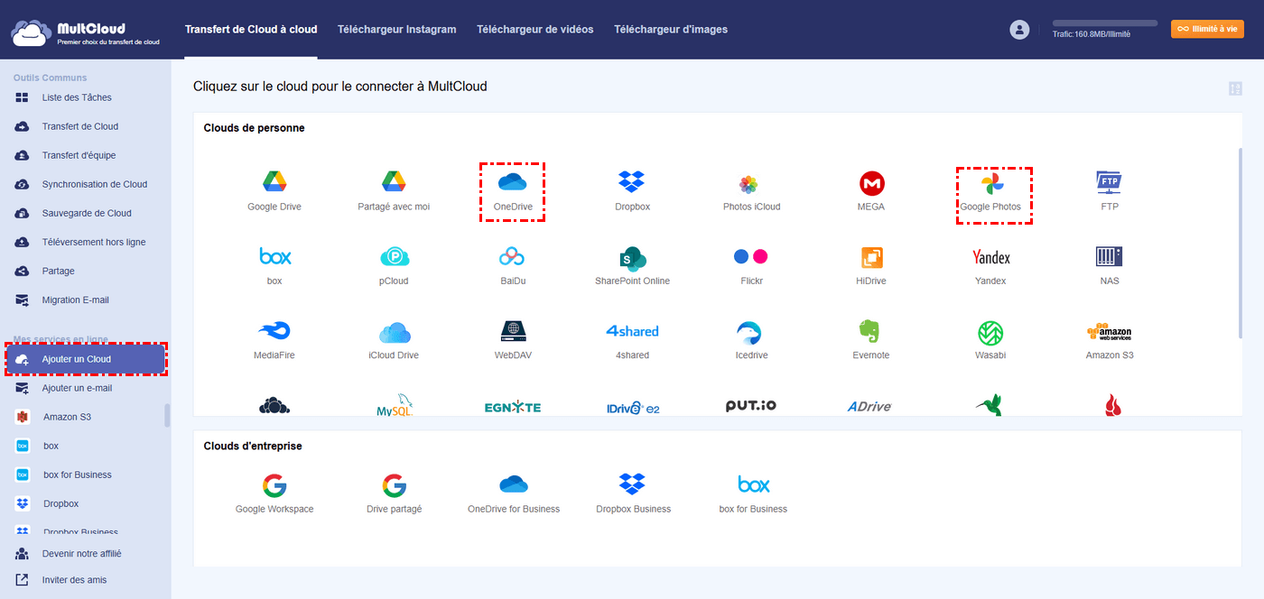
Task: Select the Dropbox personal cloud icon
Action: point(632,182)
